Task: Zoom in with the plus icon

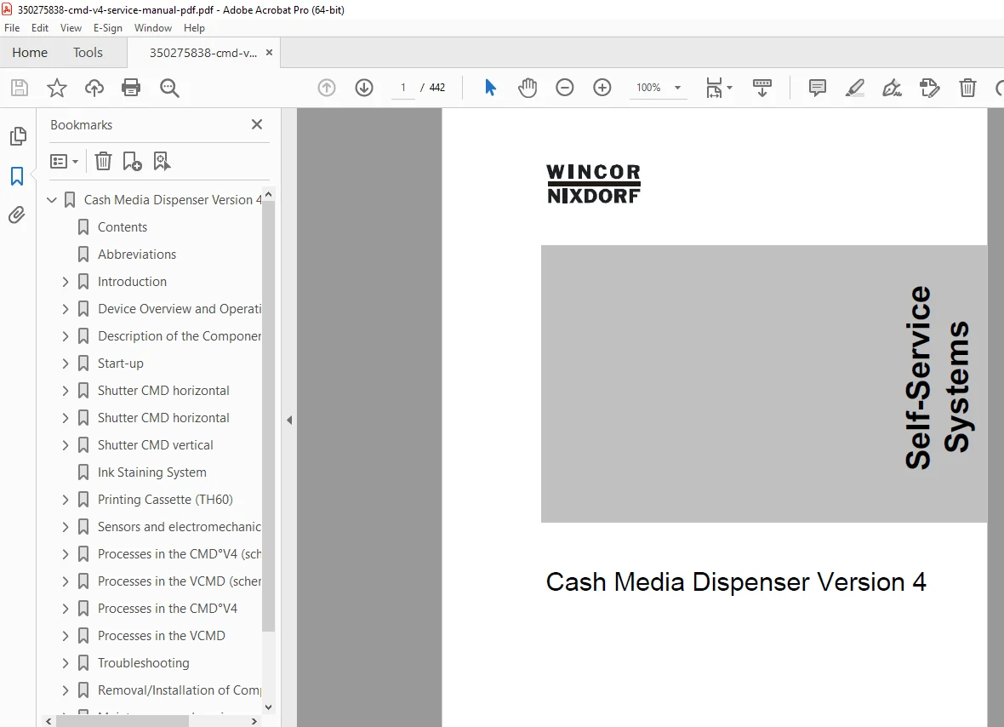Action: point(602,88)
